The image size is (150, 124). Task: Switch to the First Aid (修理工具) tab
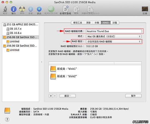(x=77, y=23)
